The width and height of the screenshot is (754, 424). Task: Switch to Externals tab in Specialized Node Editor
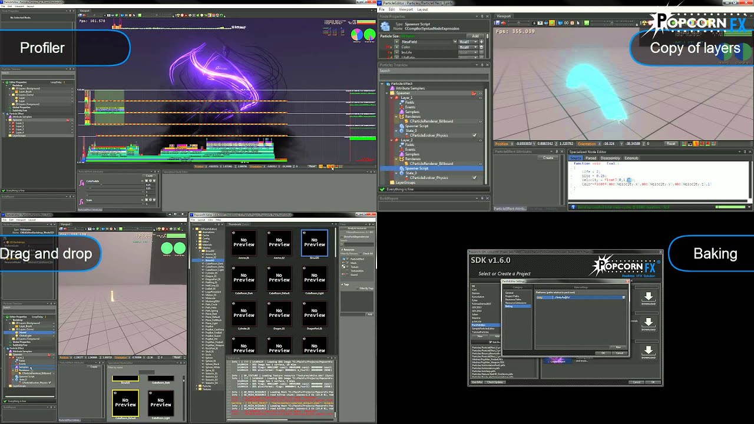631,158
